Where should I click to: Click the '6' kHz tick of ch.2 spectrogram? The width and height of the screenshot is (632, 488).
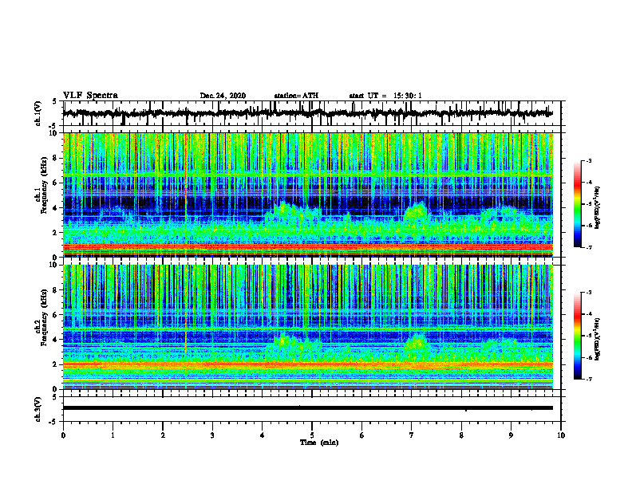(x=56, y=315)
